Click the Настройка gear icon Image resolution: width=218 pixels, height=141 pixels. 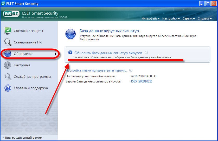8,65
